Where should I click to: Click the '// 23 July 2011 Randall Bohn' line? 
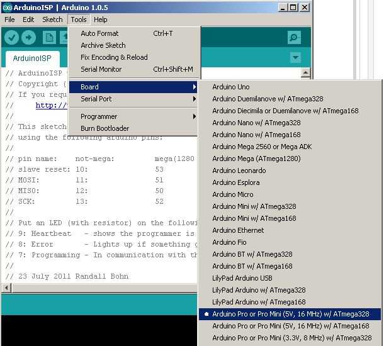pyautogui.click(x=67, y=277)
